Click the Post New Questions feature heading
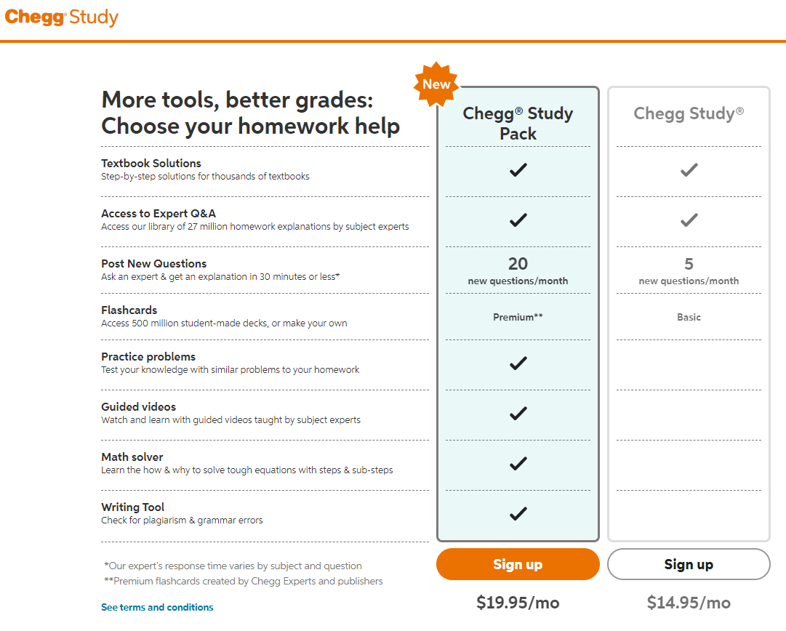The height and width of the screenshot is (631, 786). [x=154, y=264]
